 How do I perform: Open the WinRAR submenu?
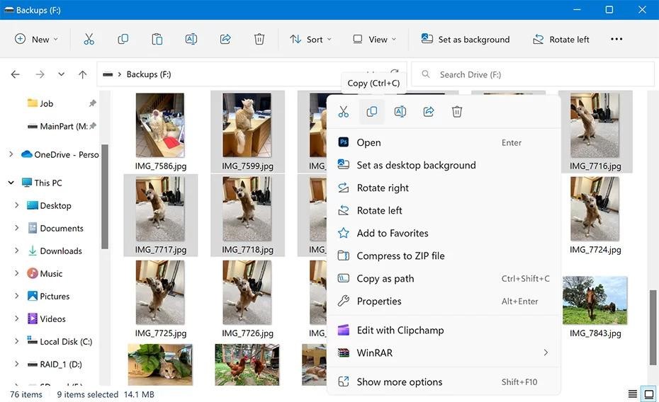tap(444, 353)
